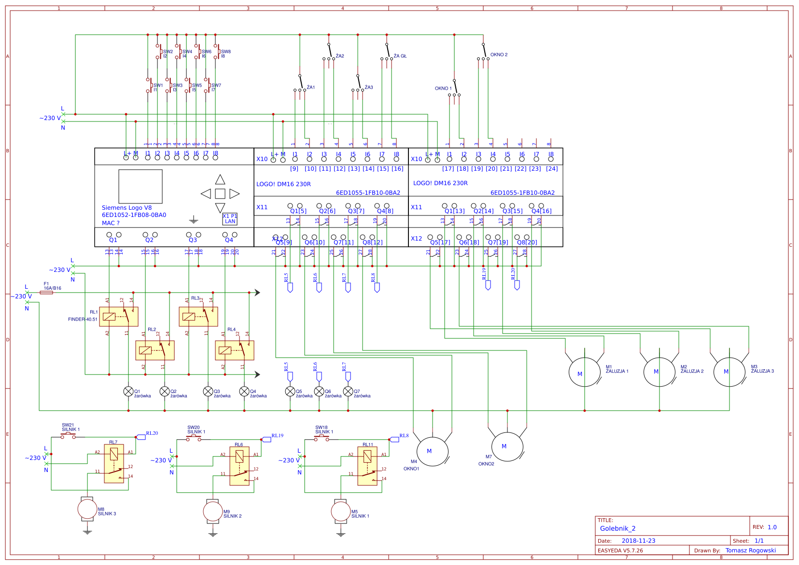Select the M4 OKNO1 motor symbol
The width and height of the screenshot is (799, 565).
[432, 452]
